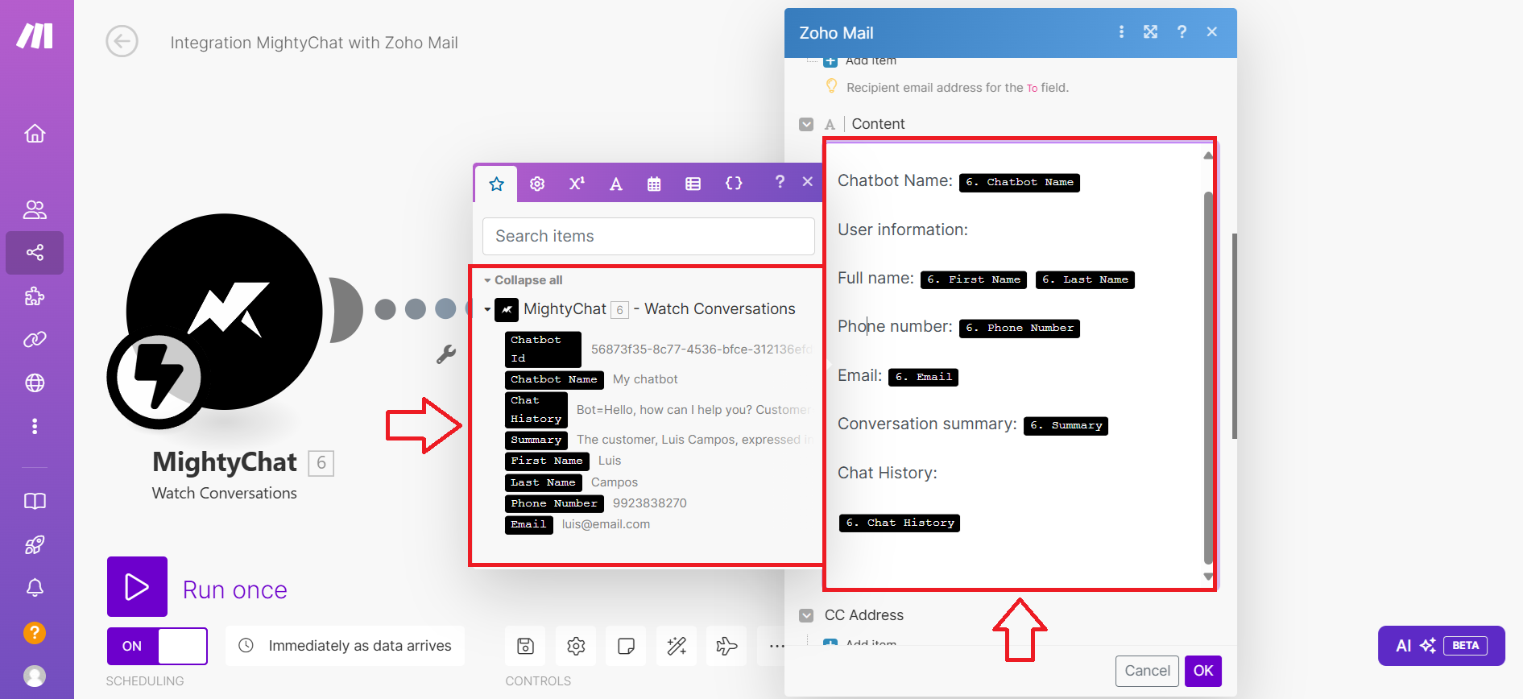Click Run once button
The height and width of the screenshot is (699, 1523).
[x=138, y=586]
